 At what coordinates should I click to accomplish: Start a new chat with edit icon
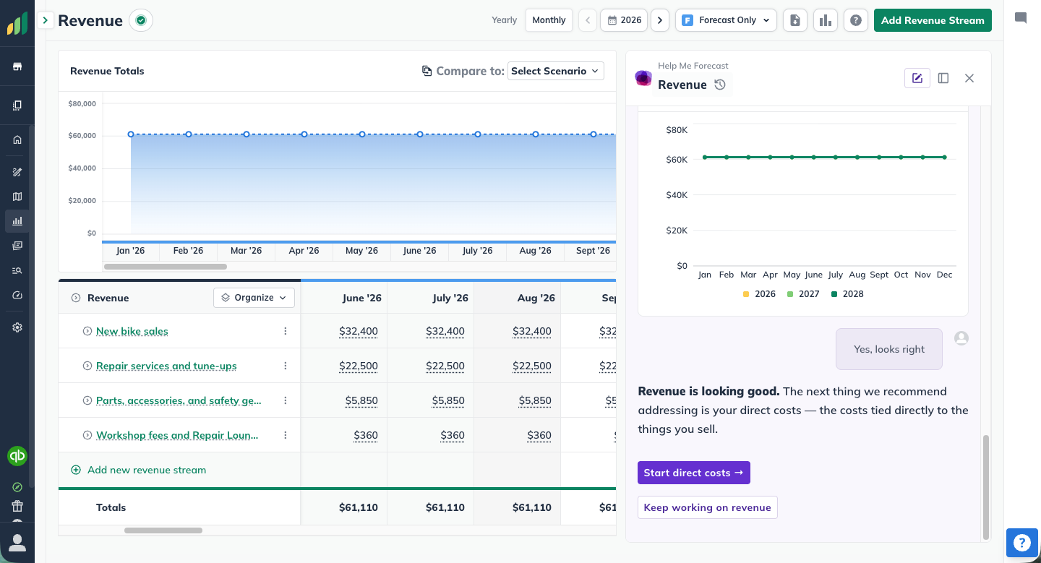tap(917, 78)
